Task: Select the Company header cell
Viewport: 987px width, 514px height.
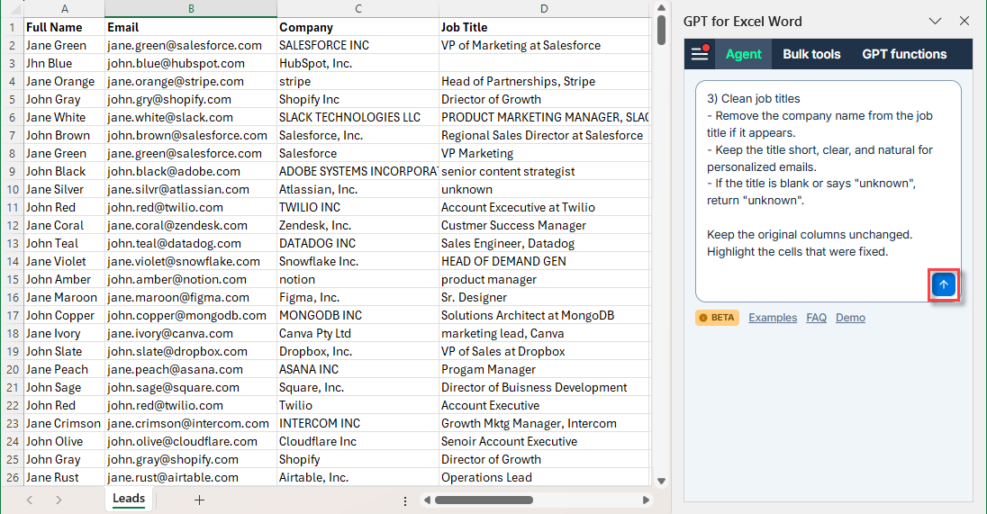Action: (358, 27)
